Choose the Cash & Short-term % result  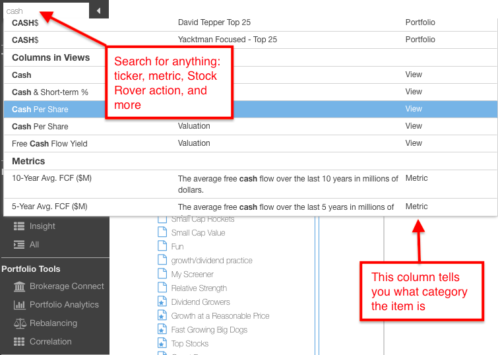250,92
